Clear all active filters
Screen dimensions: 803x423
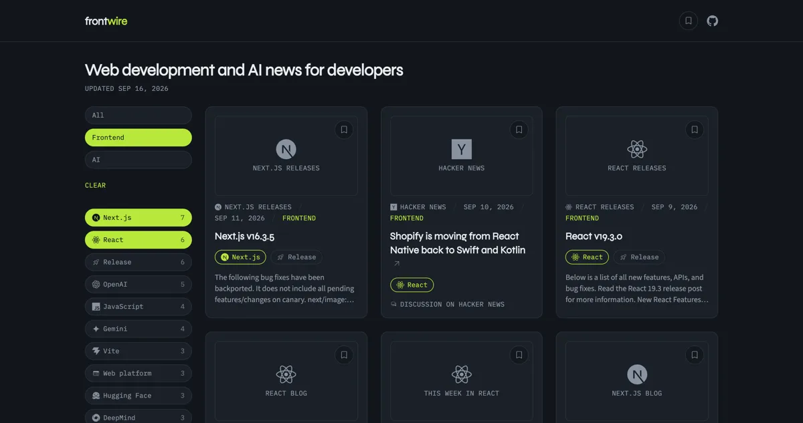95,185
